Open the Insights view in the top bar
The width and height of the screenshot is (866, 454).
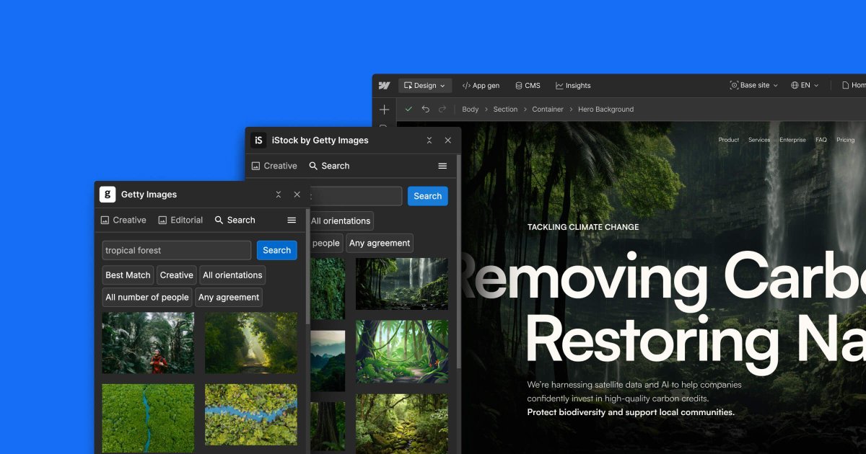point(573,85)
